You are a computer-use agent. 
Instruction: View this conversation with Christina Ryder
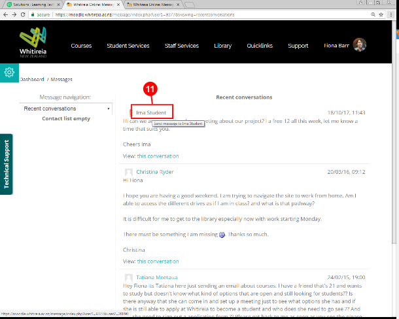pos(158,261)
